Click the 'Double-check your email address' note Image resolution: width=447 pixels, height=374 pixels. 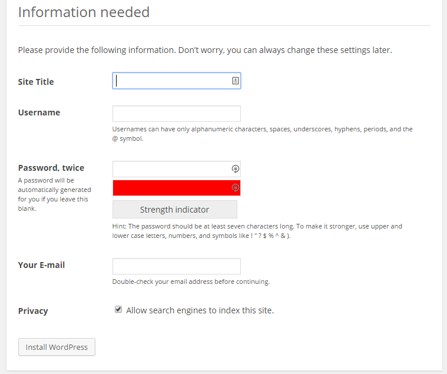tap(191, 282)
